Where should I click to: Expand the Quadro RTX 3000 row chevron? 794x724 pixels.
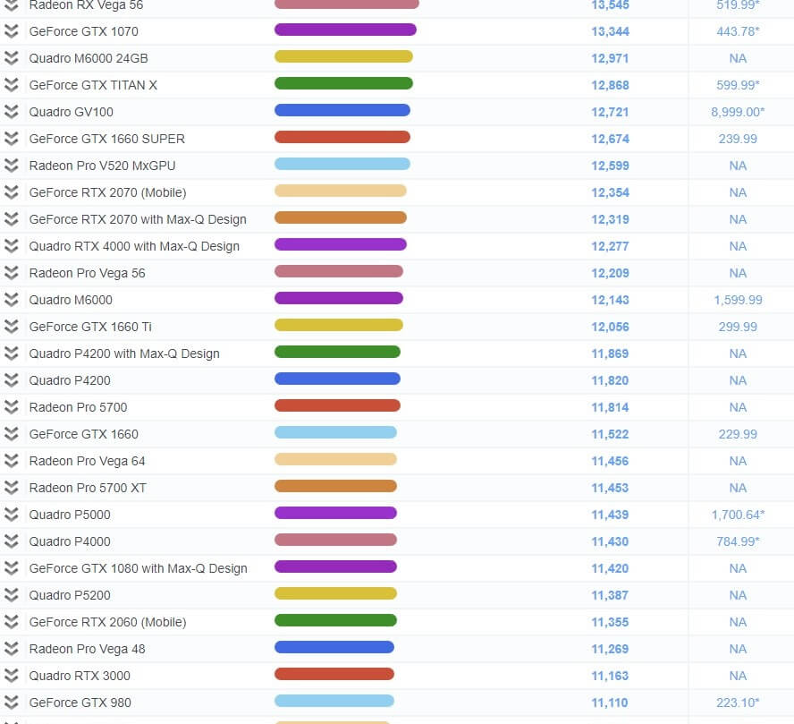(11, 676)
